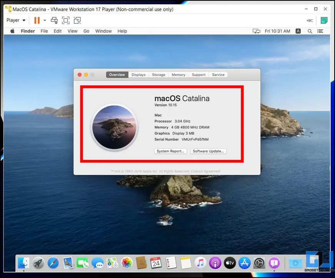Open the Go menu in Finder
This screenshot has height=278, width=335.
tap(87, 31)
